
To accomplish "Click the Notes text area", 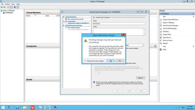I will point(118,32).
